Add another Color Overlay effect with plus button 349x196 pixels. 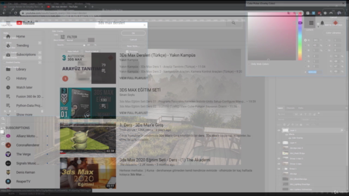tap(40, 58)
